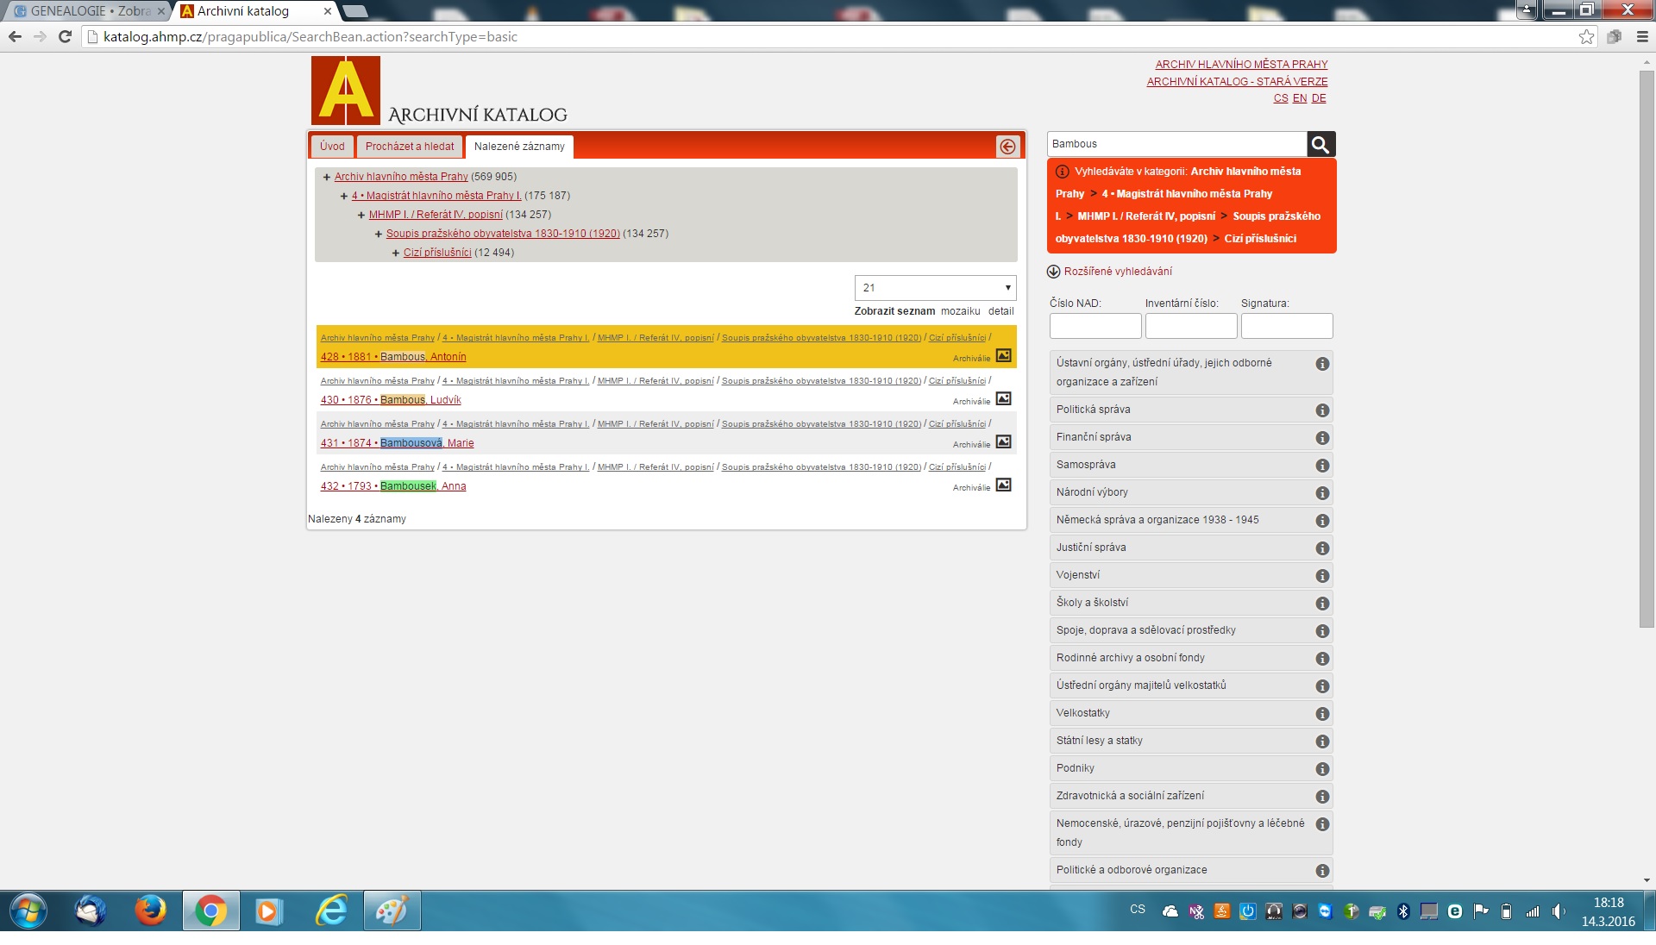Expand the Cizí příslušníci tree node
Viewport: 1656px width, 945px height.
click(x=396, y=253)
